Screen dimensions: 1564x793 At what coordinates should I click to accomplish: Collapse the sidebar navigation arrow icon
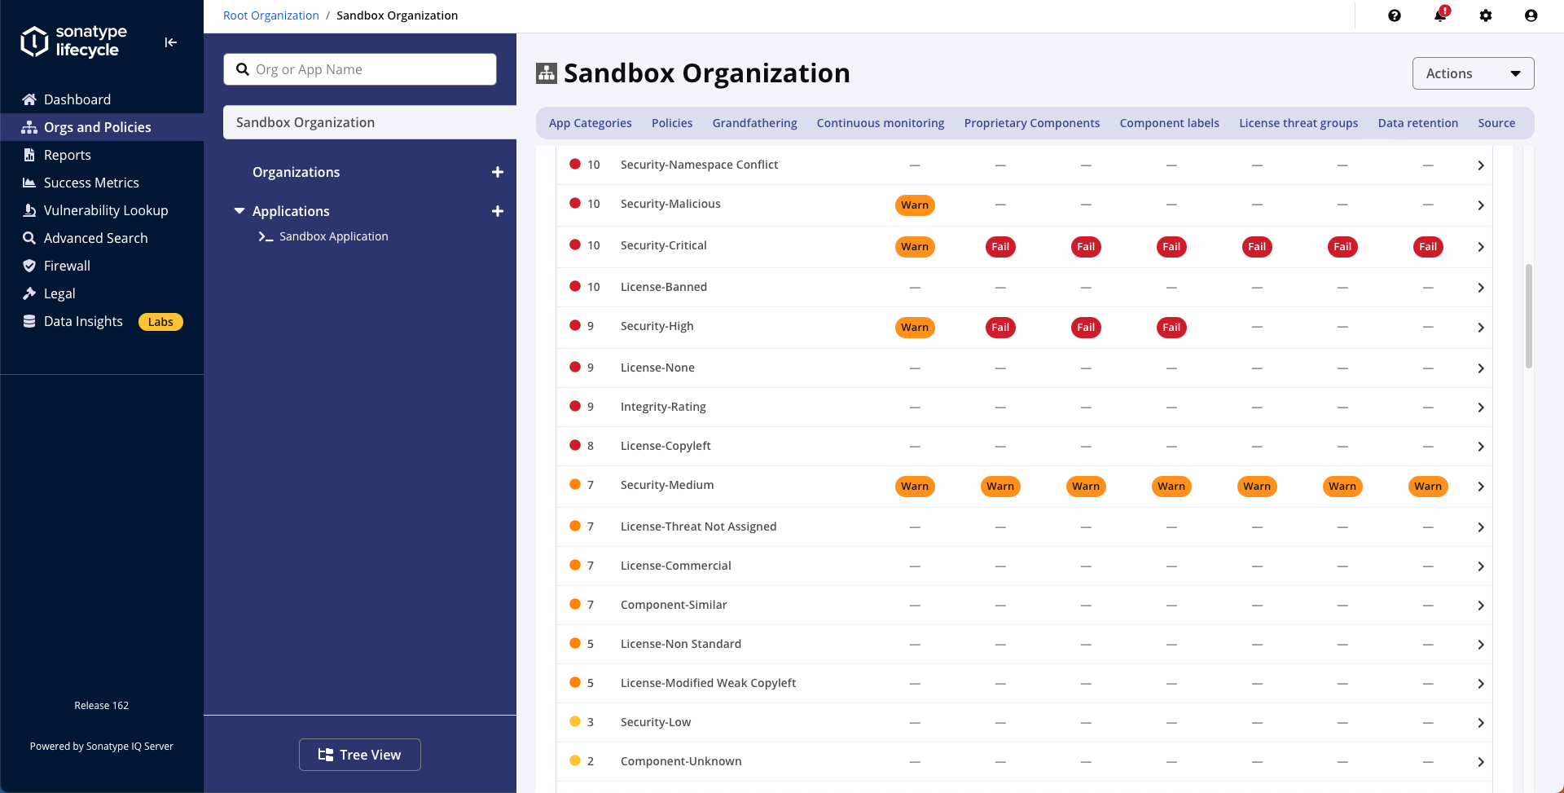(170, 42)
